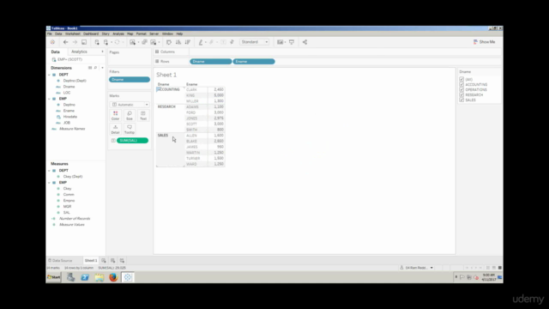Click the Show Me button

coord(484,42)
